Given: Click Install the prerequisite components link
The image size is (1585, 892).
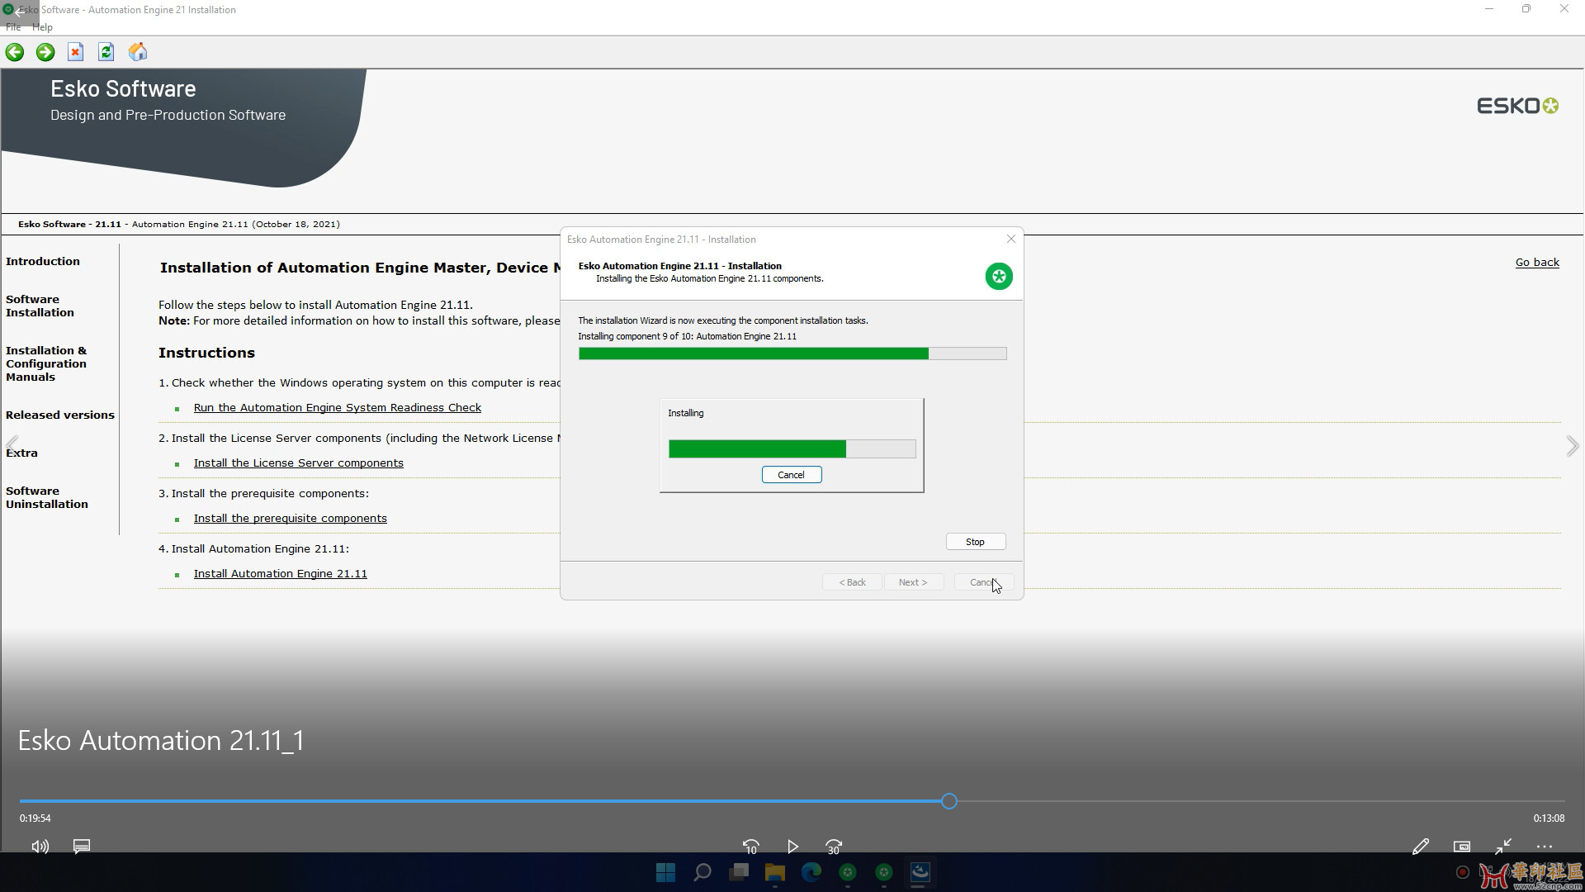Looking at the screenshot, I should (x=290, y=519).
